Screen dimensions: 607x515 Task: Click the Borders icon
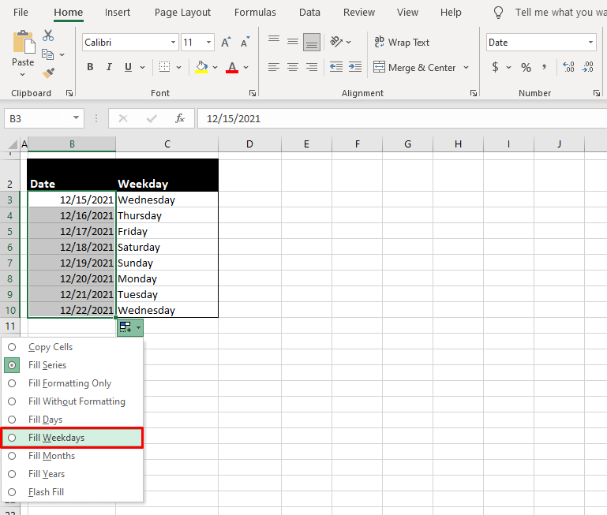coord(164,67)
